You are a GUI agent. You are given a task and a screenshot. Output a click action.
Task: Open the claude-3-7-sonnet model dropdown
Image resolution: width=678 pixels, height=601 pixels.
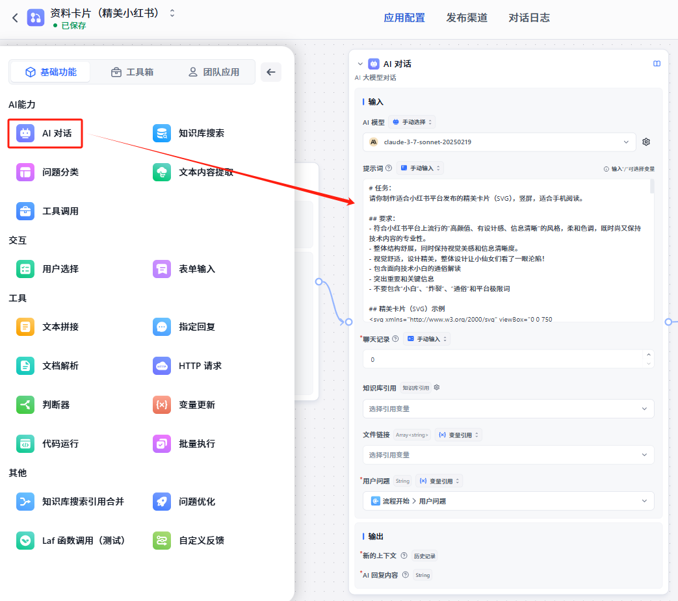(499, 142)
